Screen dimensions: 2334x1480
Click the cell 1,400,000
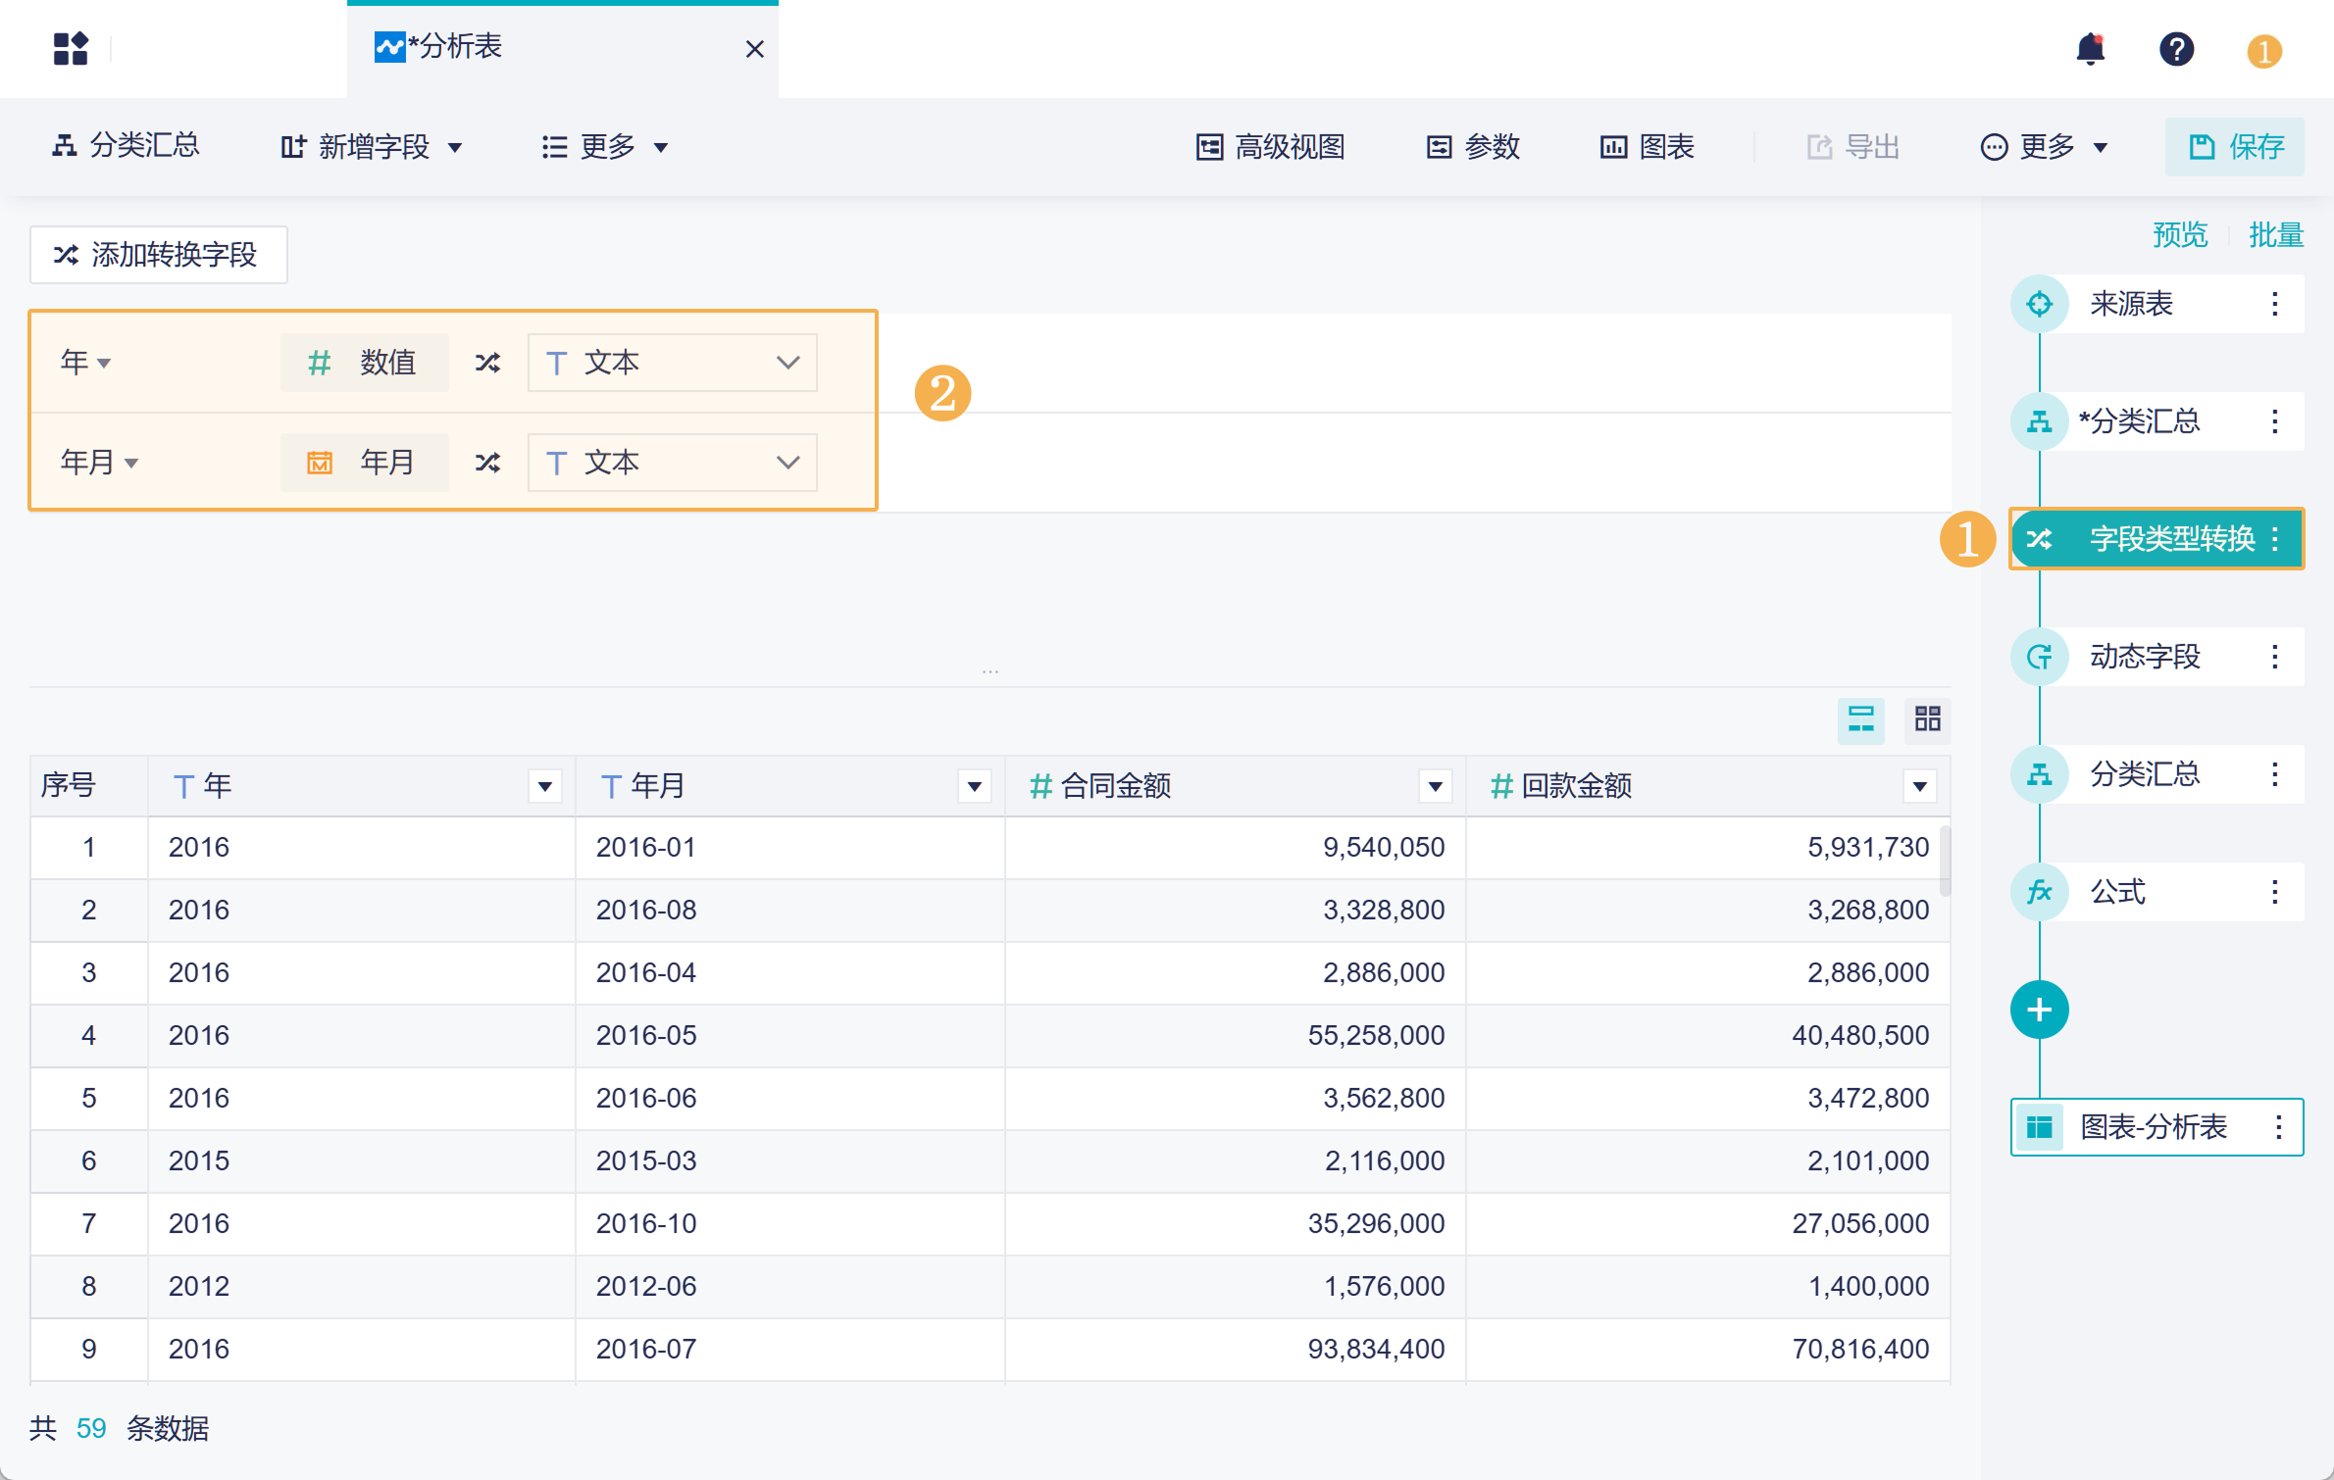tap(1708, 1287)
